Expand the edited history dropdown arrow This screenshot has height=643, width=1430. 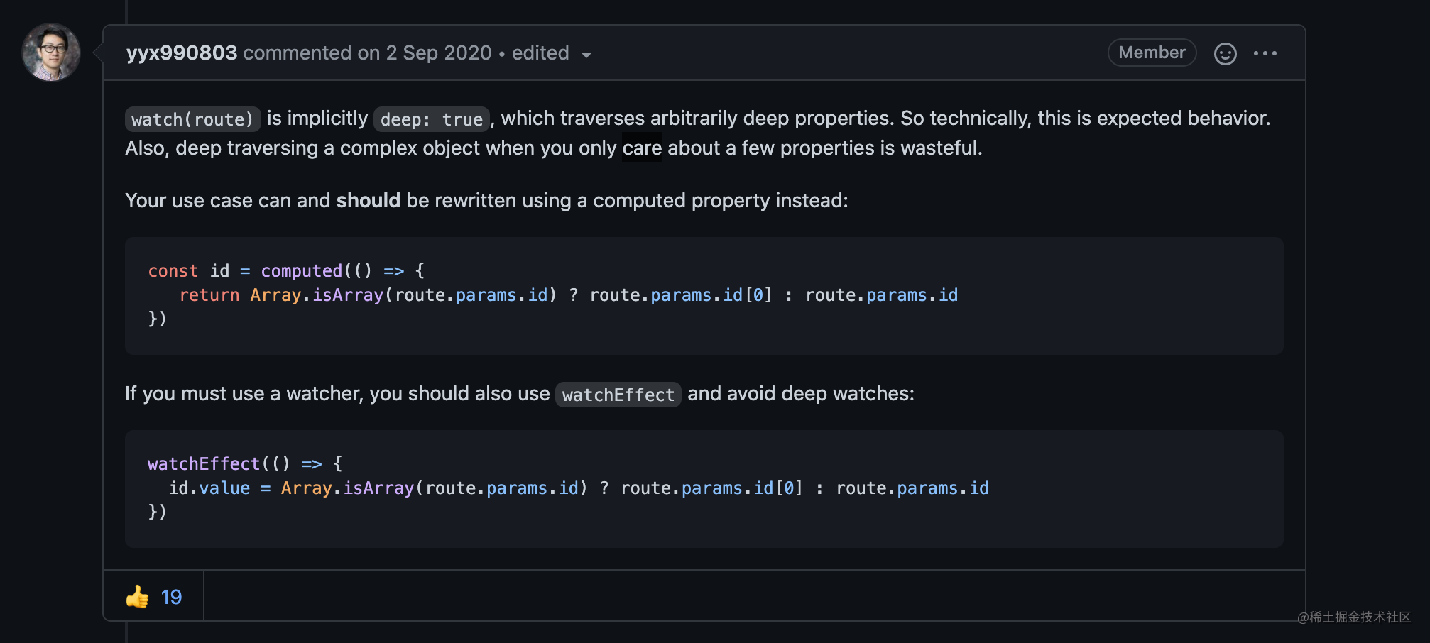click(586, 55)
